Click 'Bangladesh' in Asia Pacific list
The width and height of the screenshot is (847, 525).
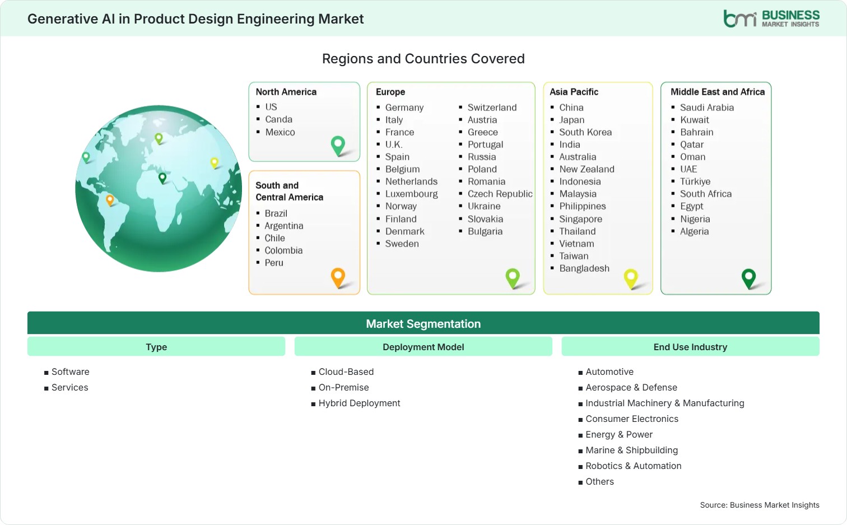584,268
